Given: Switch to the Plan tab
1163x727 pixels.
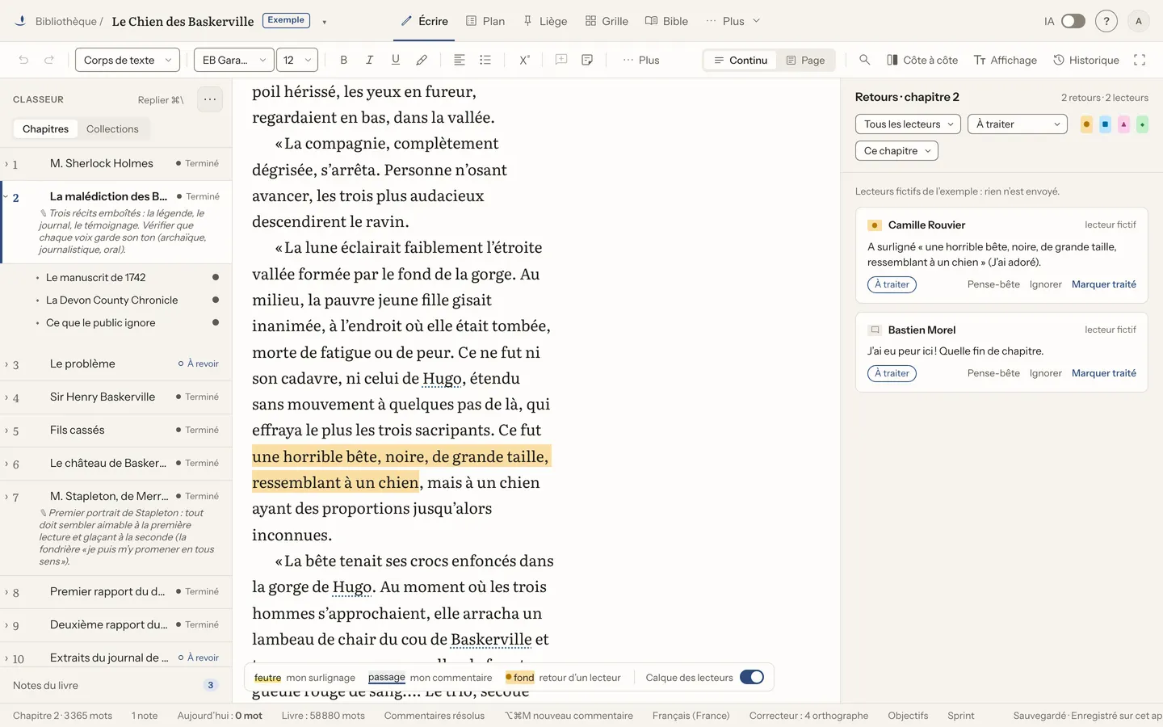Looking at the screenshot, I should click(485, 21).
